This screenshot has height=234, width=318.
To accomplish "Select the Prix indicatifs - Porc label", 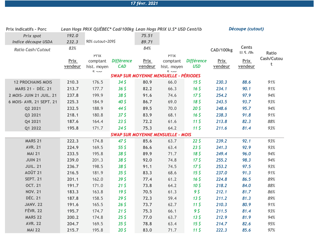I will 26,29.
